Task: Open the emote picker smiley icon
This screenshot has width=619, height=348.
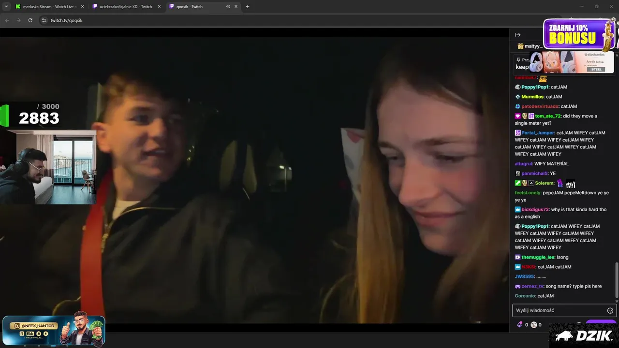Action: coord(610,311)
